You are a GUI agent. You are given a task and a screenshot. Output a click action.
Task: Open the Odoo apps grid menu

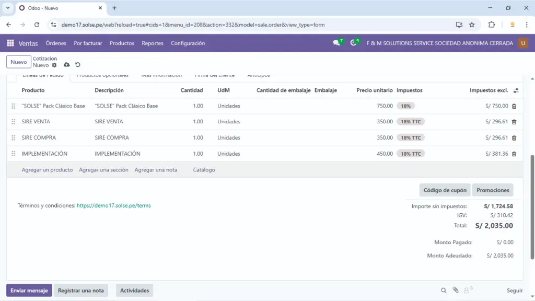(x=10, y=43)
